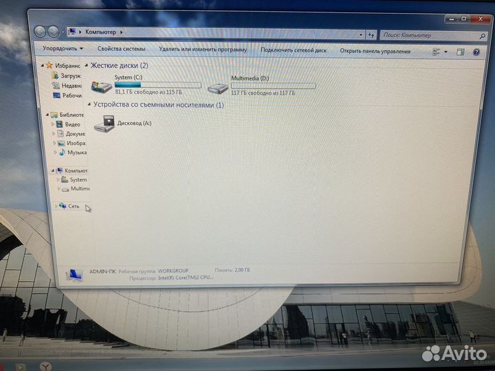Image resolution: width=495 pixels, height=371 pixels.
Task: Collapse the Жесткие диски group
Action: pos(87,65)
